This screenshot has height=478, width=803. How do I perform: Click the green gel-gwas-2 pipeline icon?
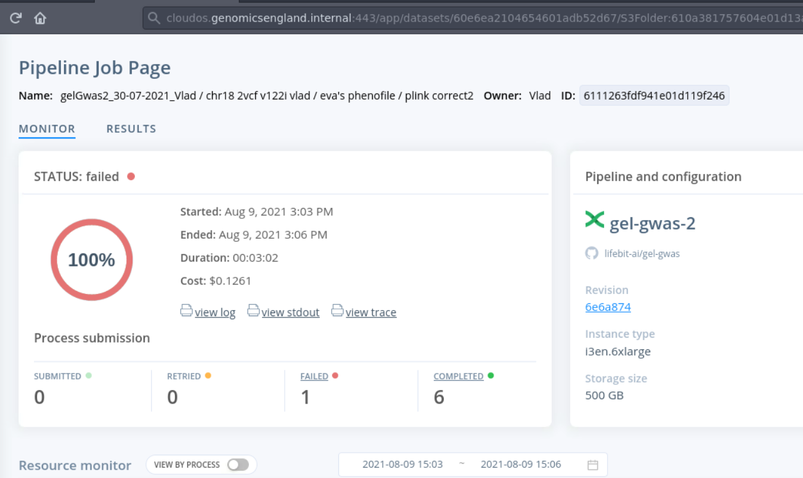(593, 222)
